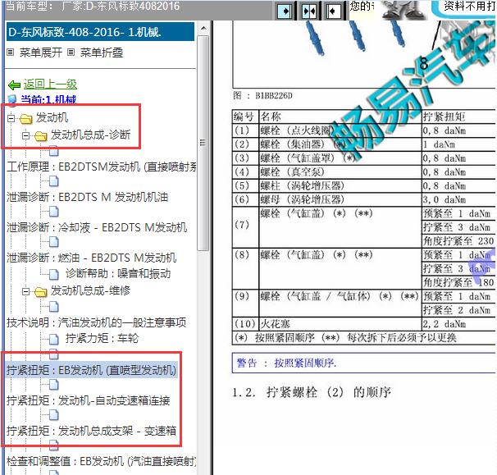This screenshot has width=497, height=475.
Task: Open 技术说明 汽油发动机的一般注意事项
Action: [96, 322]
